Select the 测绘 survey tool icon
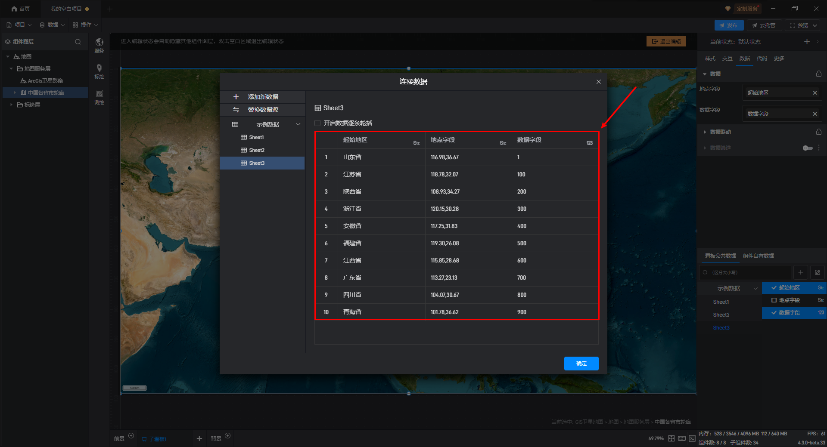The image size is (827, 447). tap(99, 97)
